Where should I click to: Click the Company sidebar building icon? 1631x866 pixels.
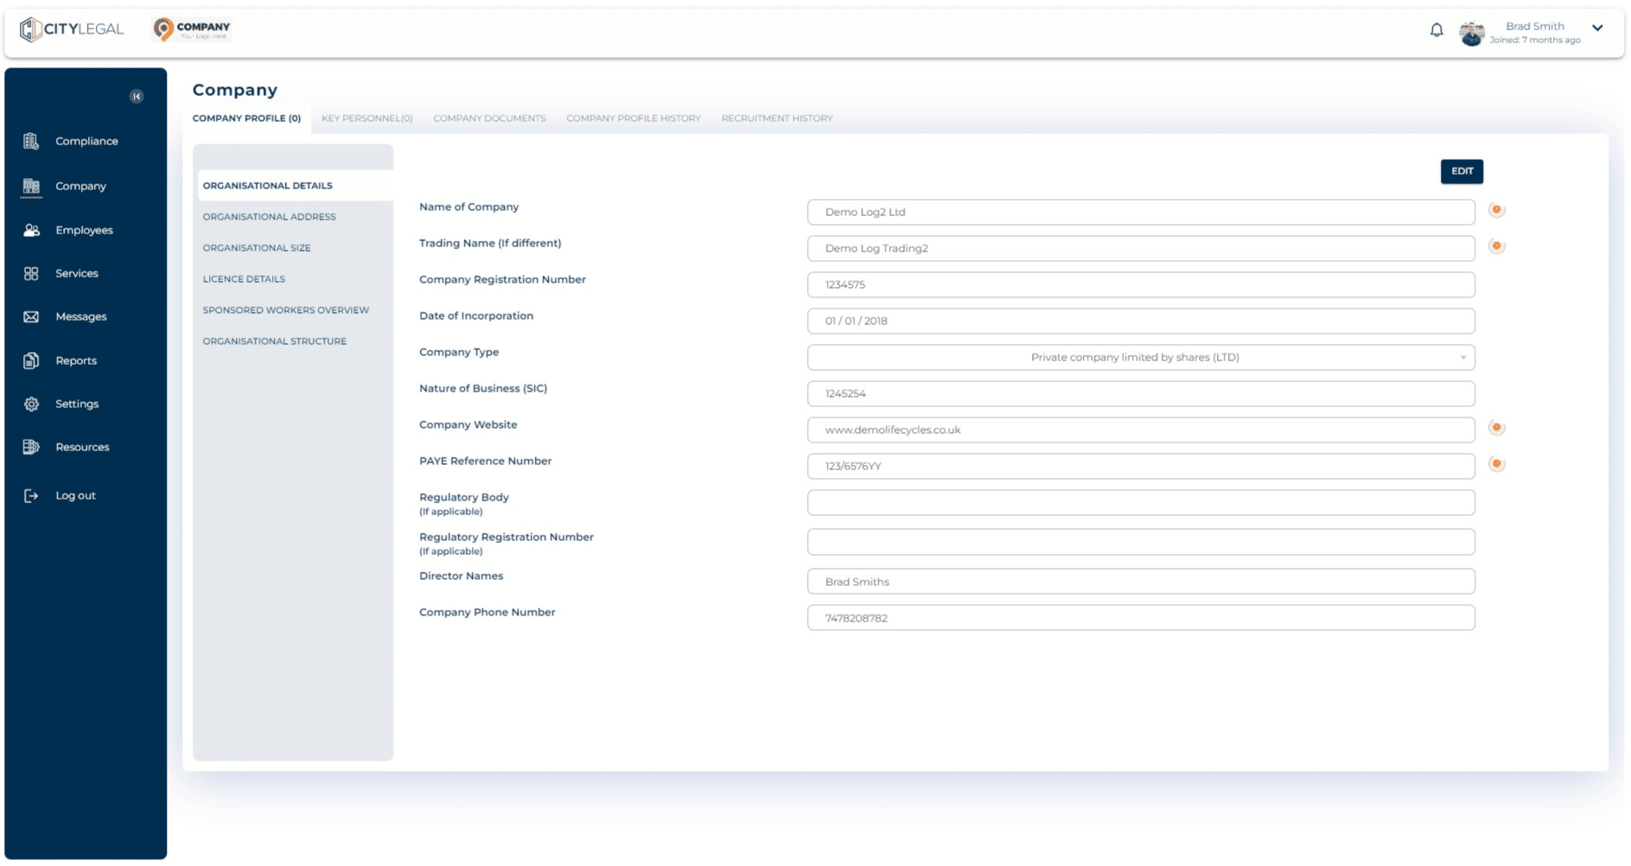tap(31, 186)
